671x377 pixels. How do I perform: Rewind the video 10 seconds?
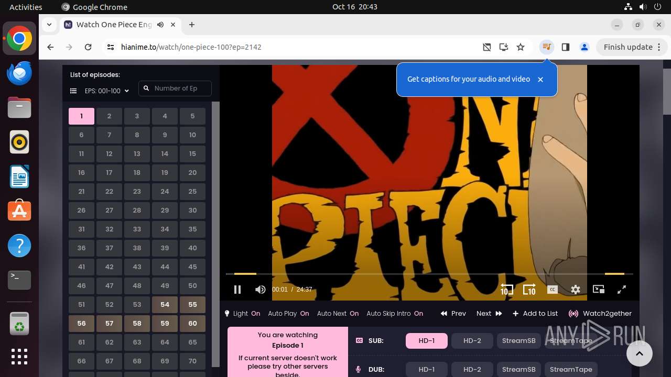point(506,290)
